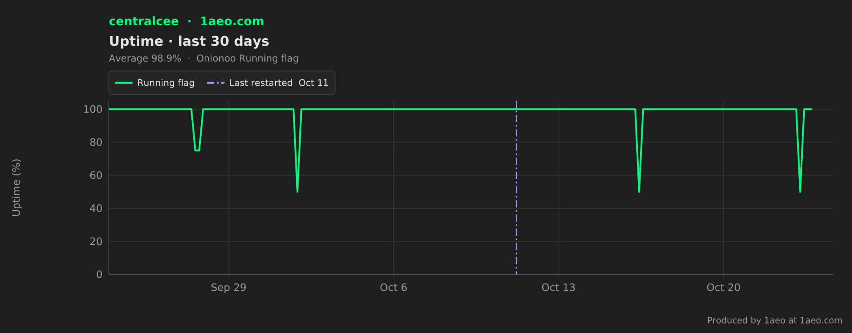Click the "20" y-axis tick label

pyautogui.click(x=96, y=241)
